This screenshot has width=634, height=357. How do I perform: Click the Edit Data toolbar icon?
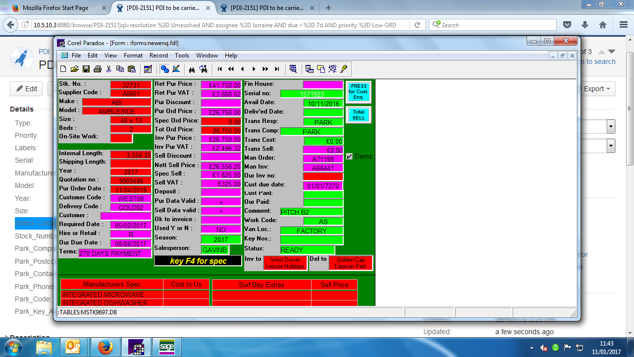pyautogui.click(x=148, y=69)
